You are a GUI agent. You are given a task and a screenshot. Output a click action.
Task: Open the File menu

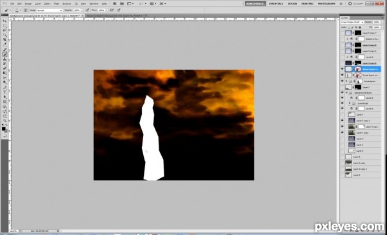pyautogui.click(x=12, y=4)
